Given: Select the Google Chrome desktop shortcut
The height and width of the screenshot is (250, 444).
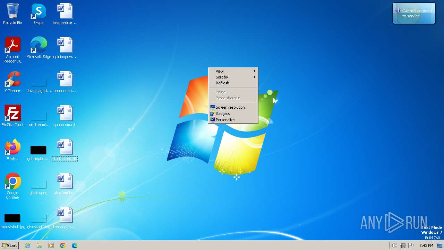Looking at the screenshot, I should 12,186.
